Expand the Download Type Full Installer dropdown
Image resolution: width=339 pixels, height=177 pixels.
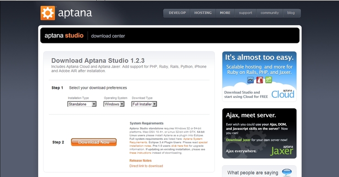[144, 104]
